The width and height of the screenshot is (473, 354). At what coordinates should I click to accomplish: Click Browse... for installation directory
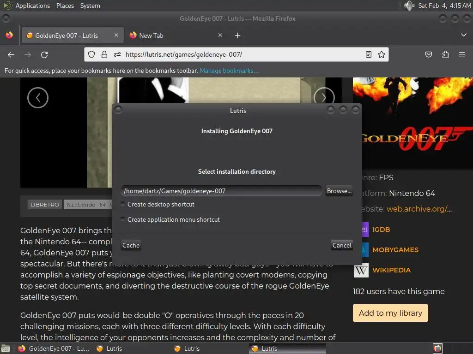(x=339, y=191)
